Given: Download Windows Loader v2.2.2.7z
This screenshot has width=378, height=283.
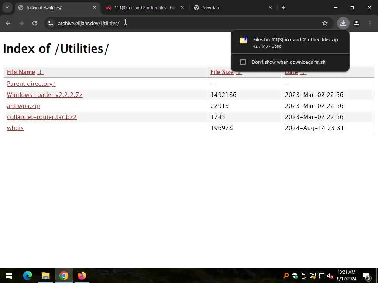Looking at the screenshot, I should click(45, 95).
